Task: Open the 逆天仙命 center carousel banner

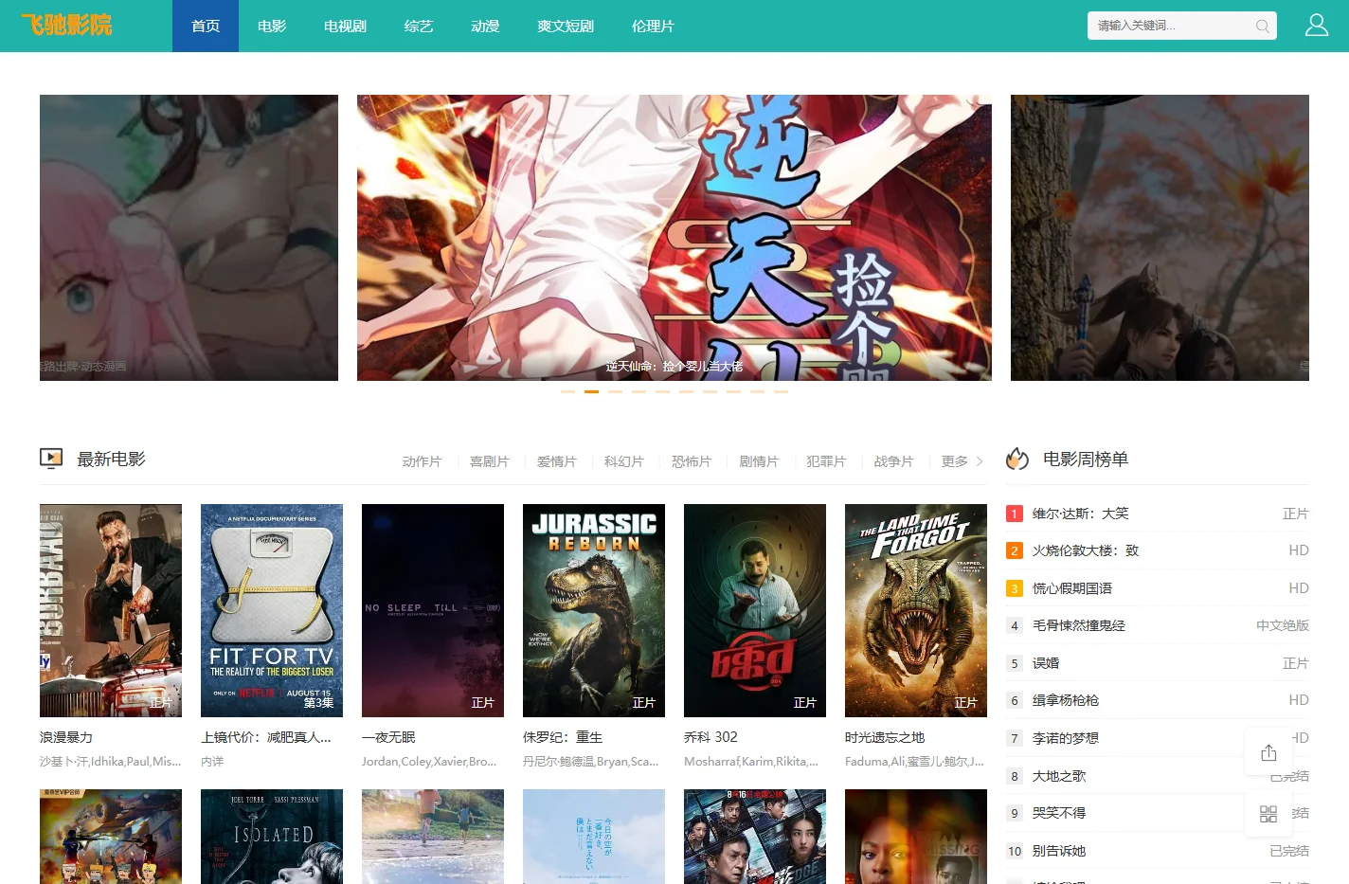Action: point(674,238)
